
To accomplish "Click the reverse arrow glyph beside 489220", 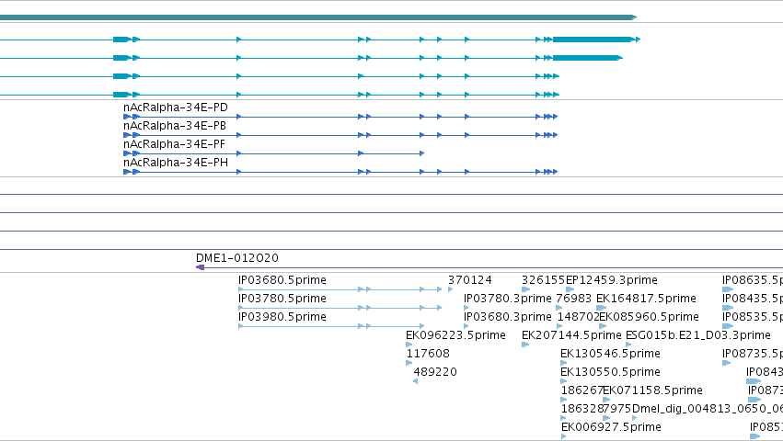I will [x=416, y=381].
